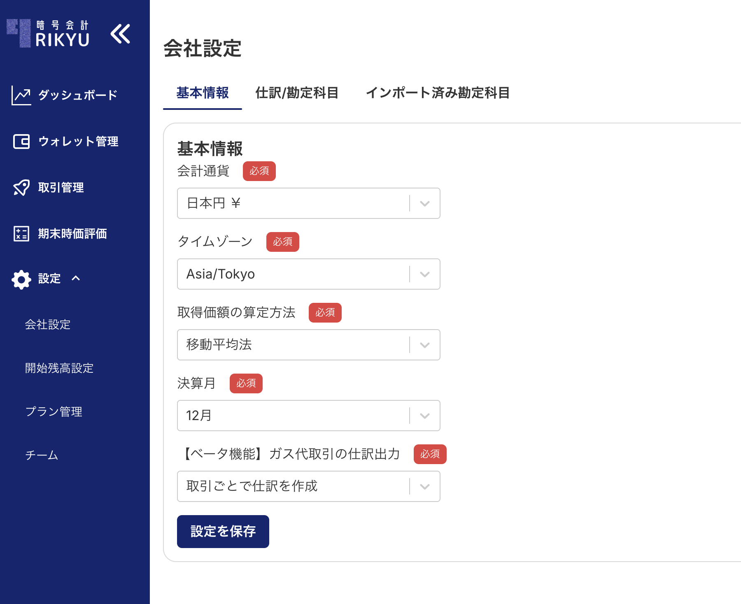This screenshot has width=741, height=604.
Task: Click the dashboard chart icon
Action: click(21, 95)
